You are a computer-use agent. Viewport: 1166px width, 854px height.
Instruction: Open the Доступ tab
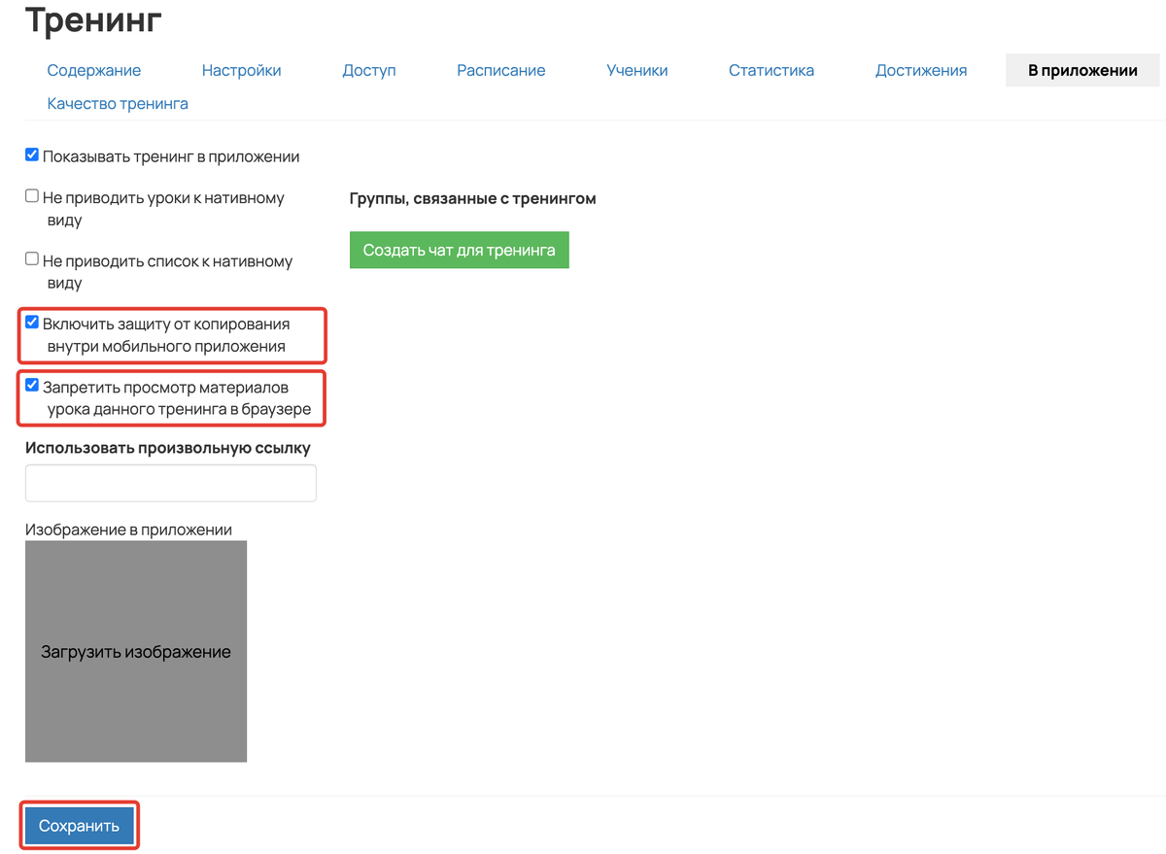coord(369,70)
